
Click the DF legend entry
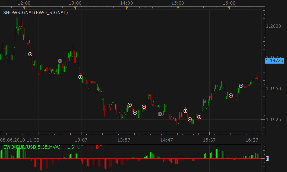click(99, 147)
